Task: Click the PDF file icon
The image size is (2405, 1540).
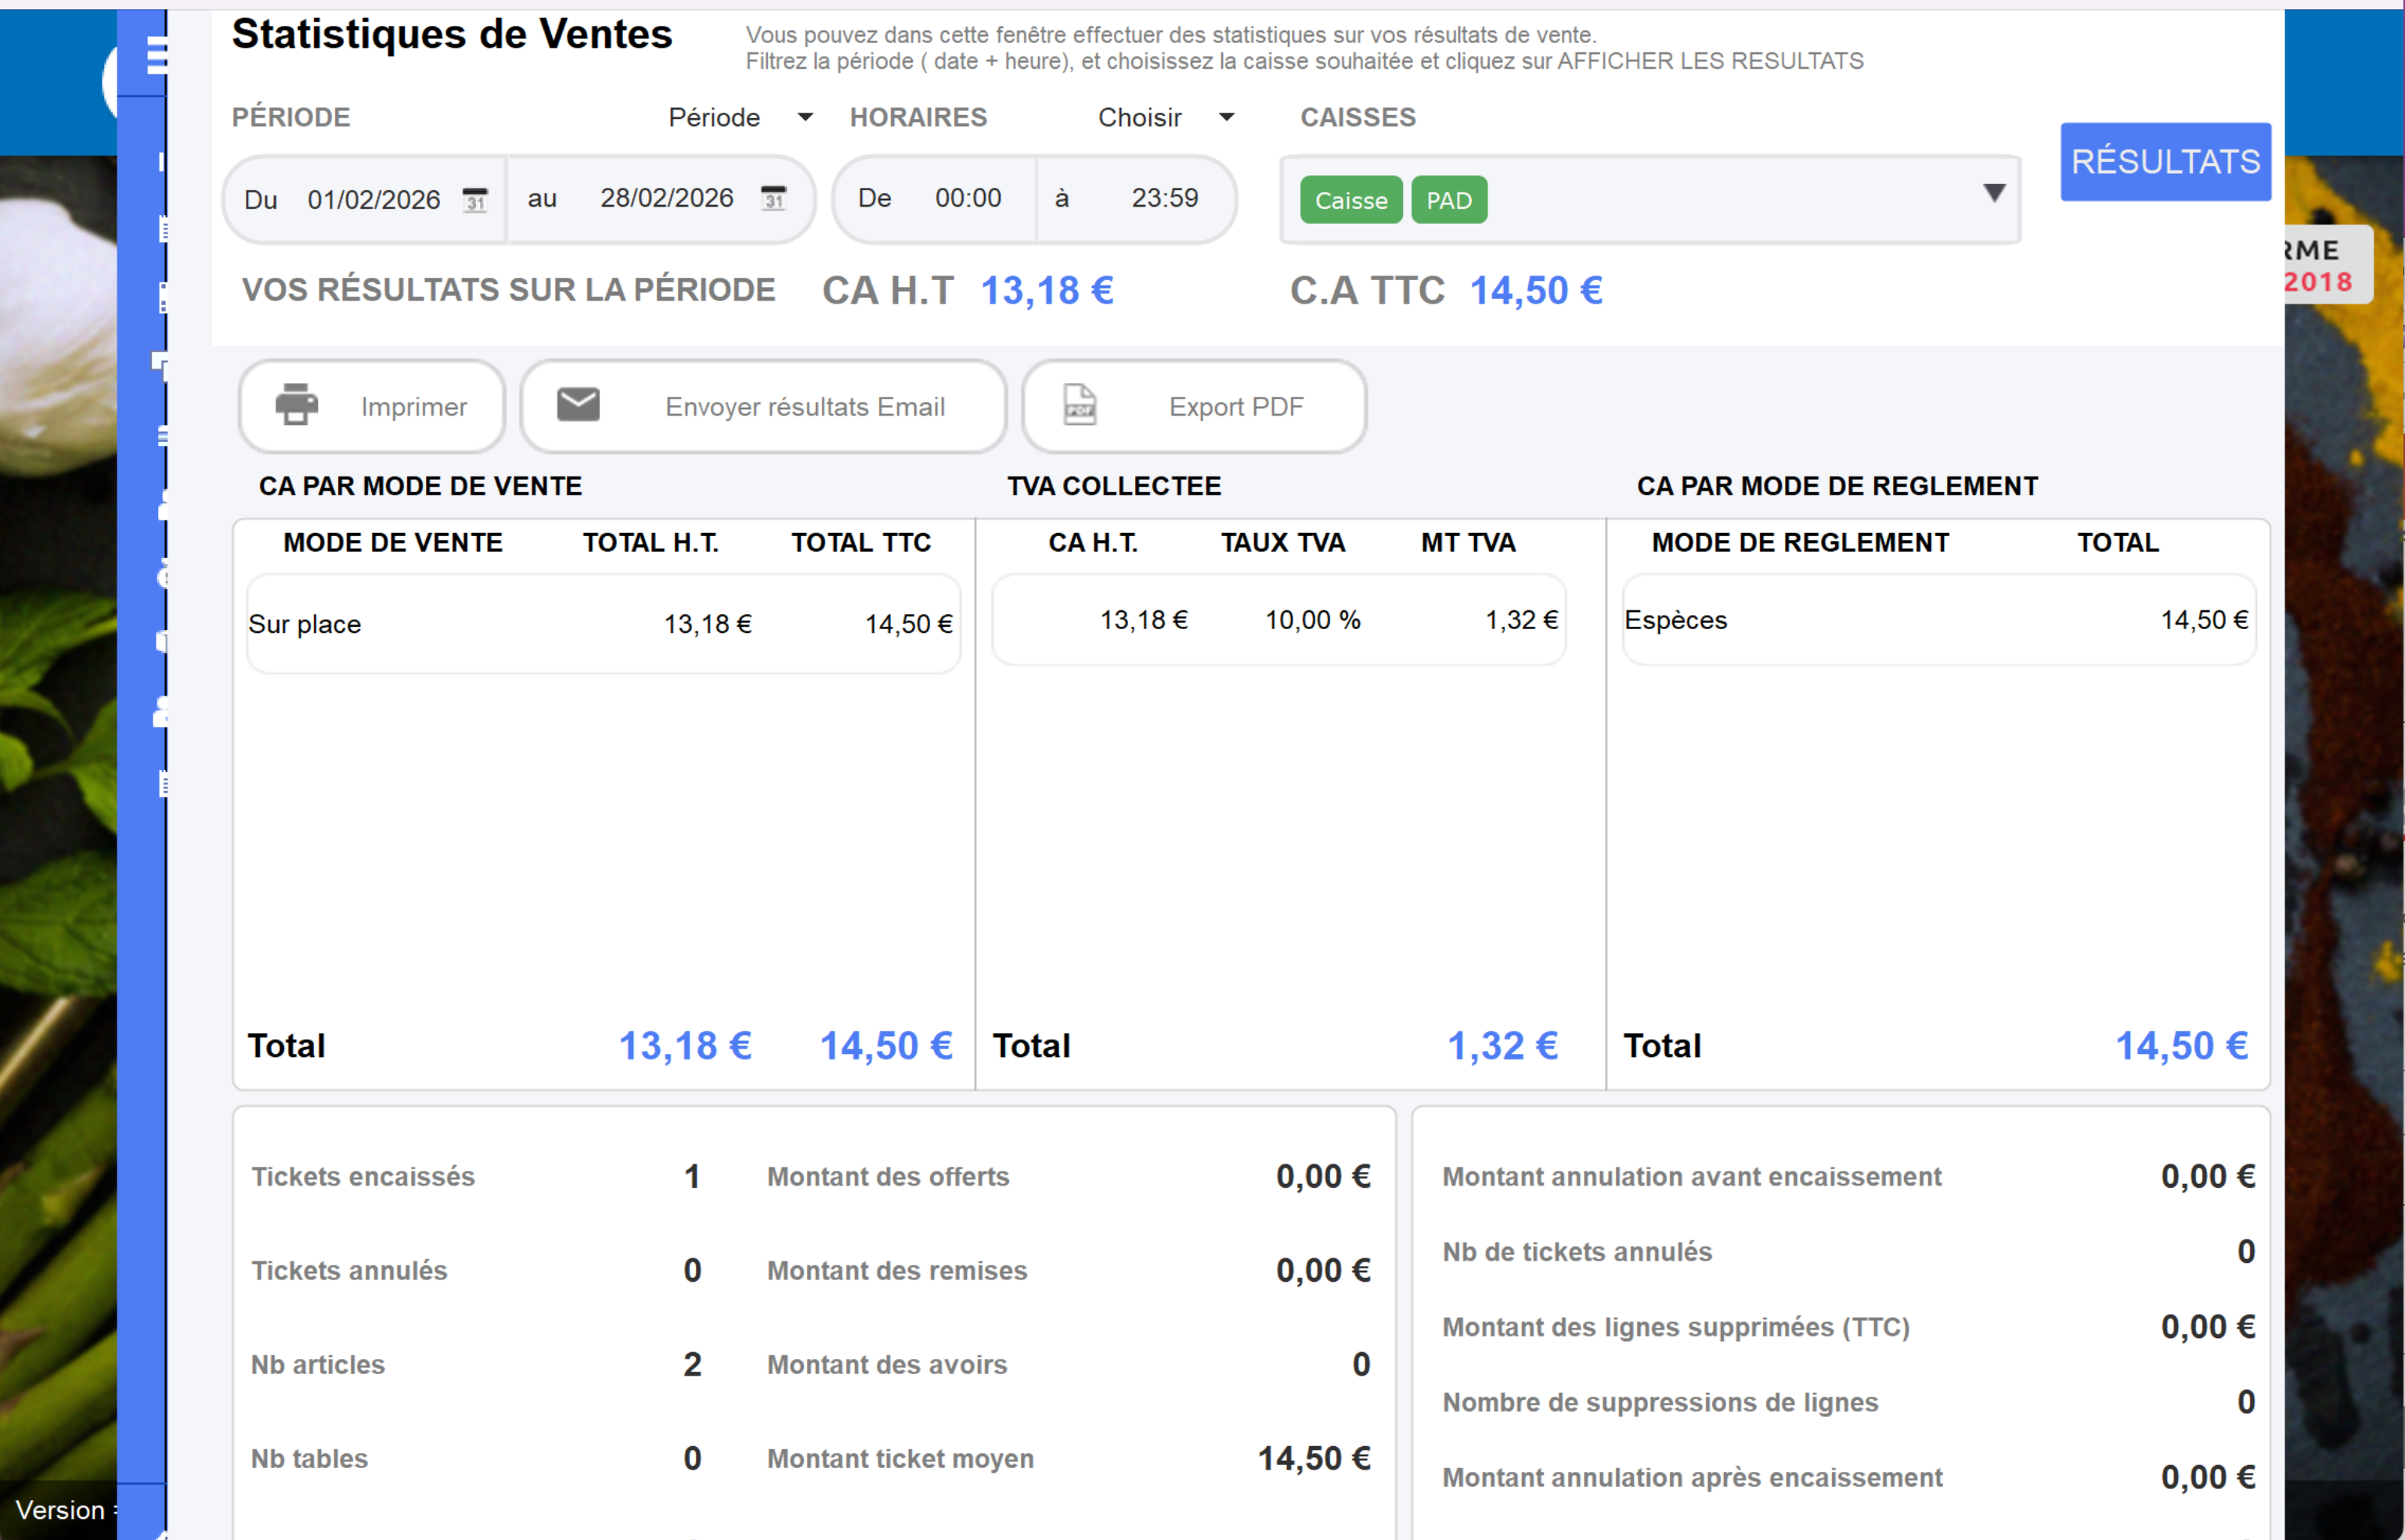Action: pos(1080,405)
